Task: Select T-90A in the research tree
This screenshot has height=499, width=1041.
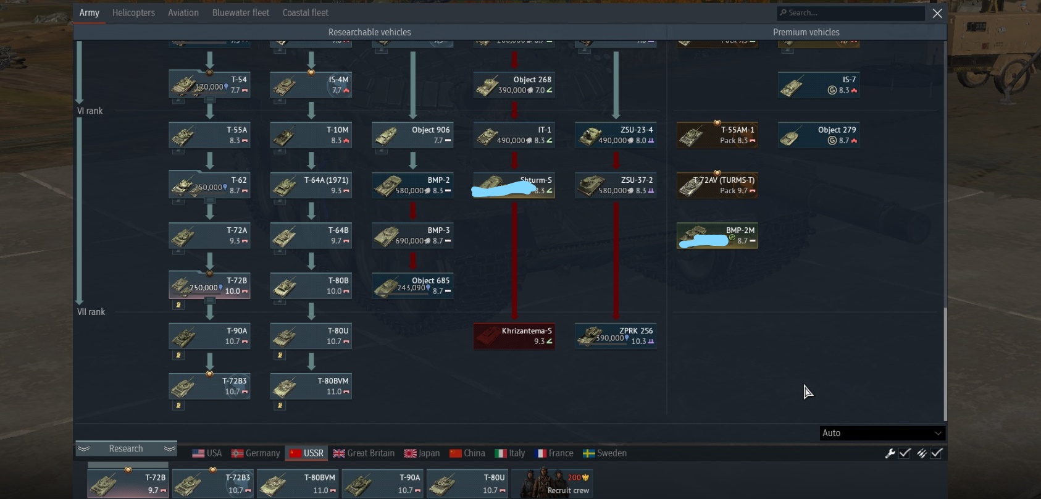Action: pyautogui.click(x=209, y=336)
